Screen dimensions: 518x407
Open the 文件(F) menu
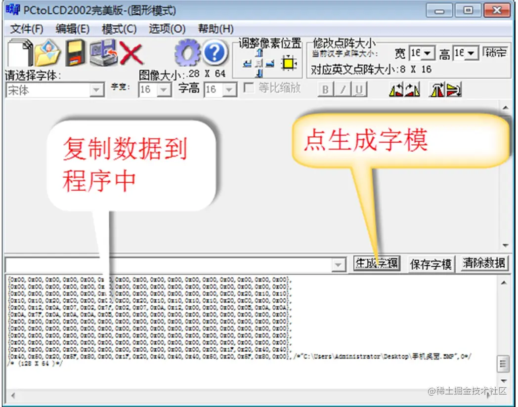tap(27, 29)
